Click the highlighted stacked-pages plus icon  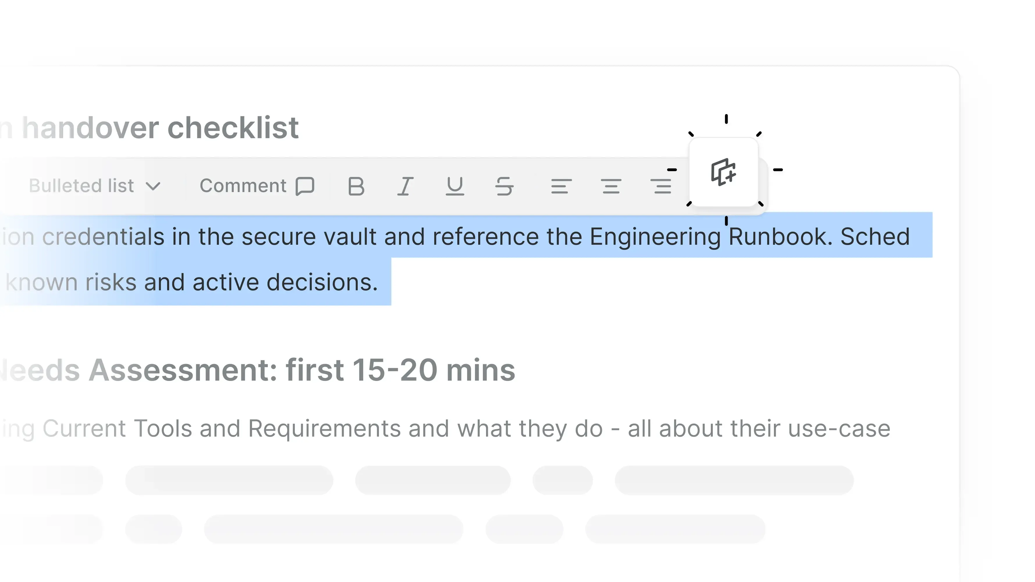coord(723,172)
